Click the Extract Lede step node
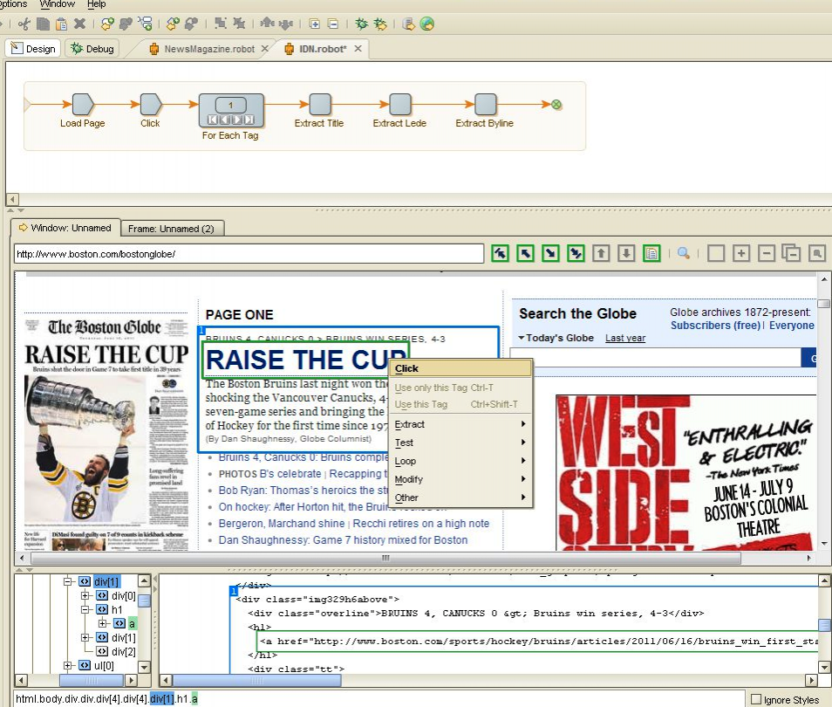Screen dimensions: 832x707 tap(399, 105)
